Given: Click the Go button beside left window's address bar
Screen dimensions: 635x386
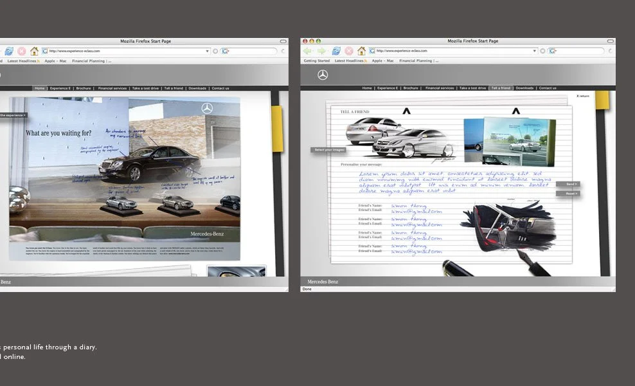Looking at the screenshot, I should (x=215, y=51).
